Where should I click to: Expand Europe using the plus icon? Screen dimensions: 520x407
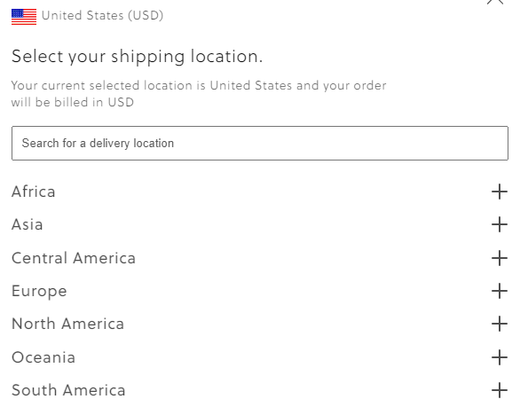click(x=500, y=291)
